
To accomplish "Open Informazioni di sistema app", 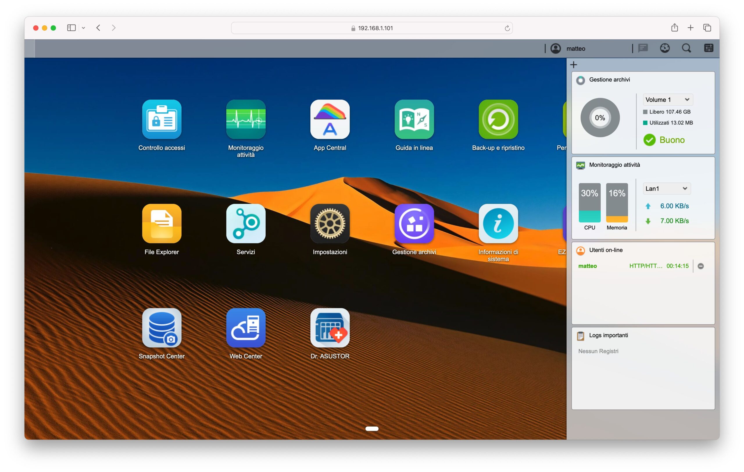I will coord(498,223).
